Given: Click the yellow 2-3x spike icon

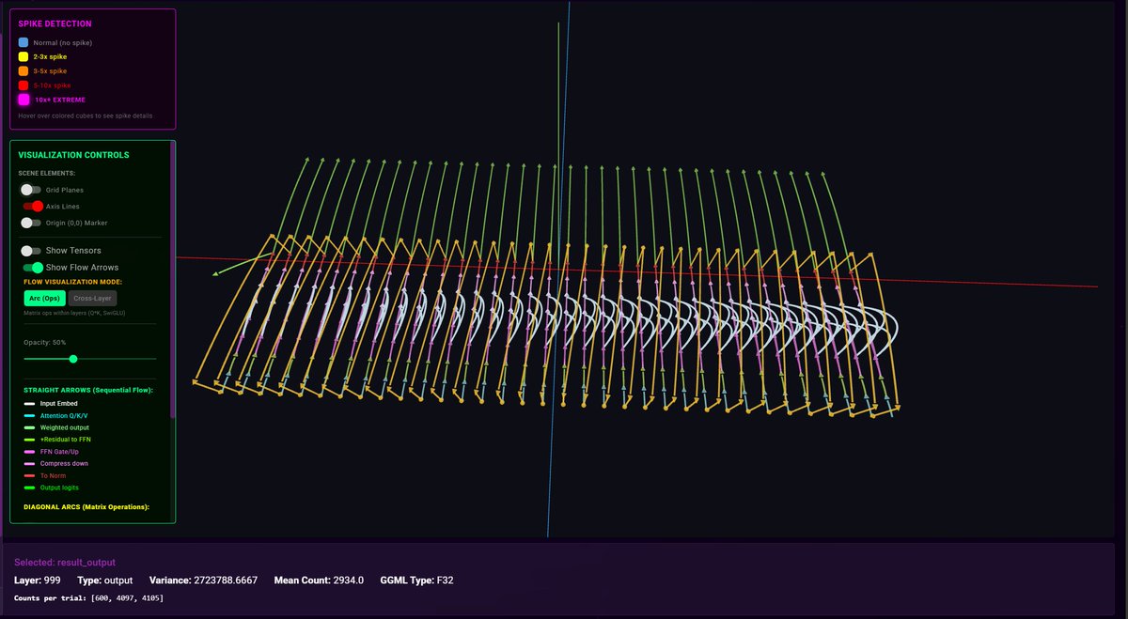Looking at the screenshot, I should tap(24, 55).
